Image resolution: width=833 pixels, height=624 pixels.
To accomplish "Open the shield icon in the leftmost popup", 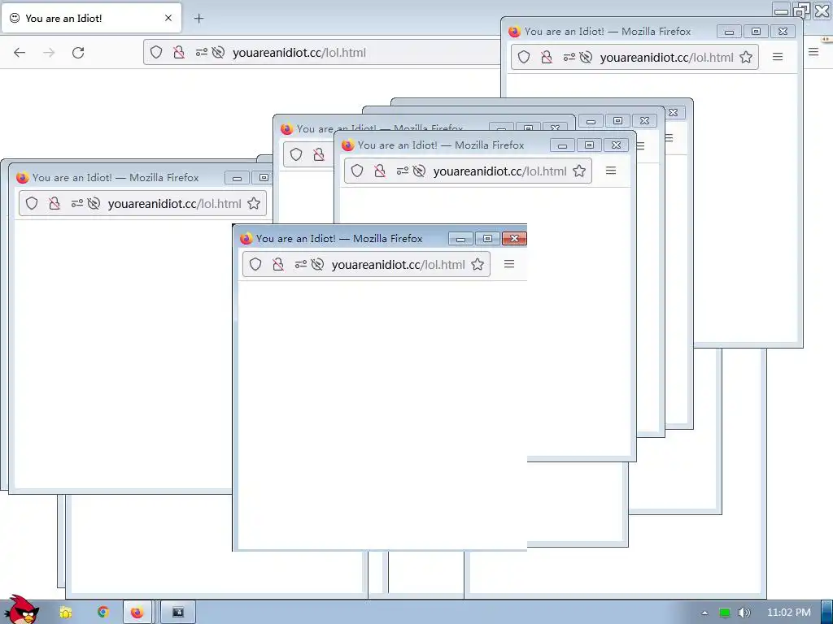I will pos(32,203).
